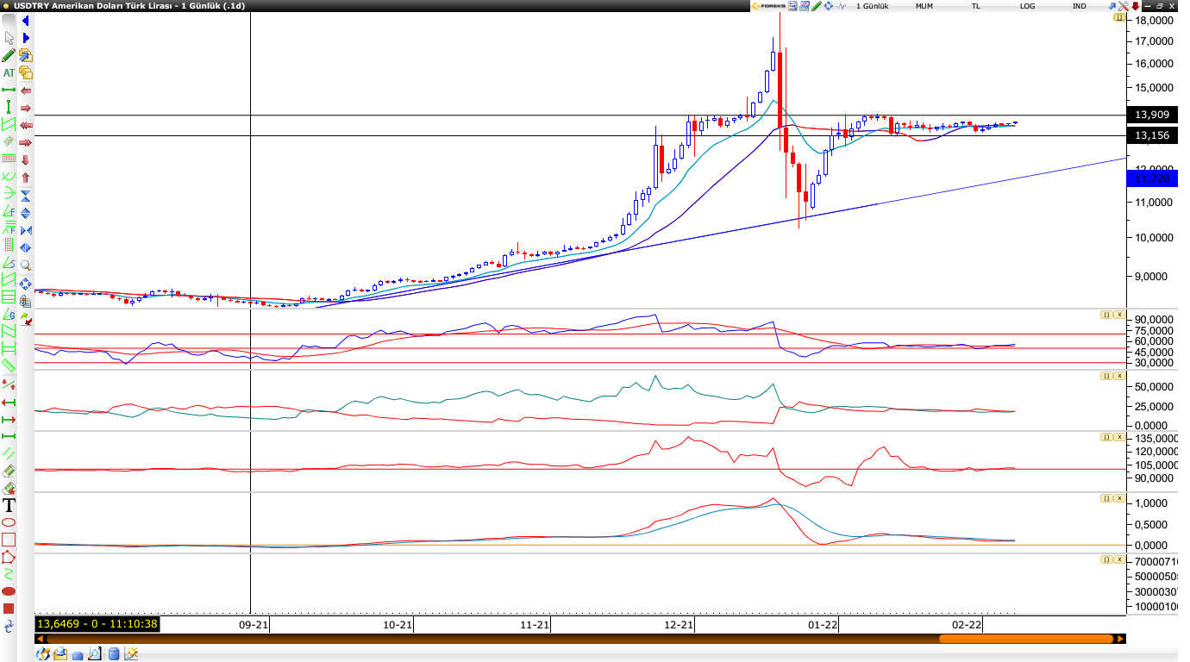Screen dimensions: 1190x662
Task: Click the 01-22 date label on time axis
Action: [x=824, y=625]
